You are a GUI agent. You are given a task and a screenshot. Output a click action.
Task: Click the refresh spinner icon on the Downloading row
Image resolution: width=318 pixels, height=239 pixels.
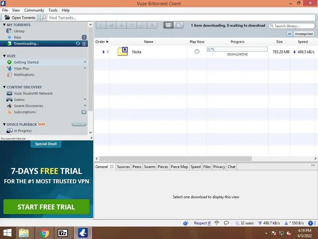pyautogui.click(x=78, y=44)
